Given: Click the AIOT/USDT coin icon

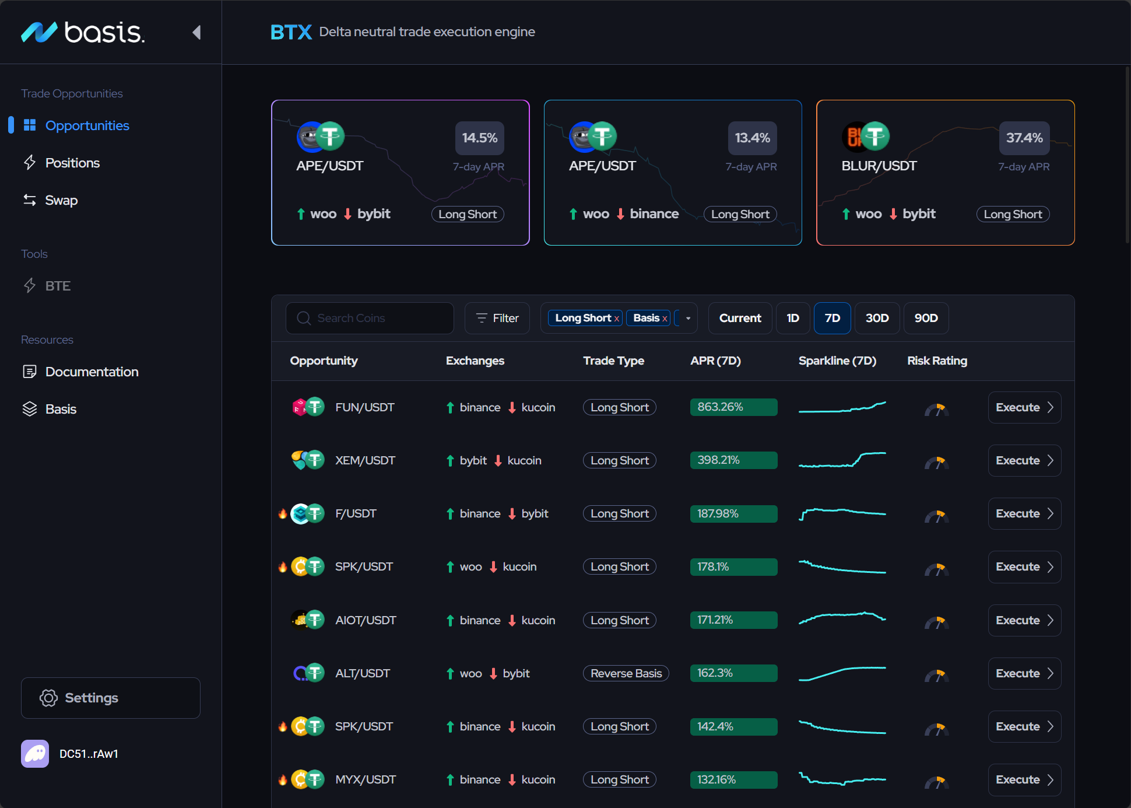Looking at the screenshot, I should pyautogui.click(x=308, y=620).
